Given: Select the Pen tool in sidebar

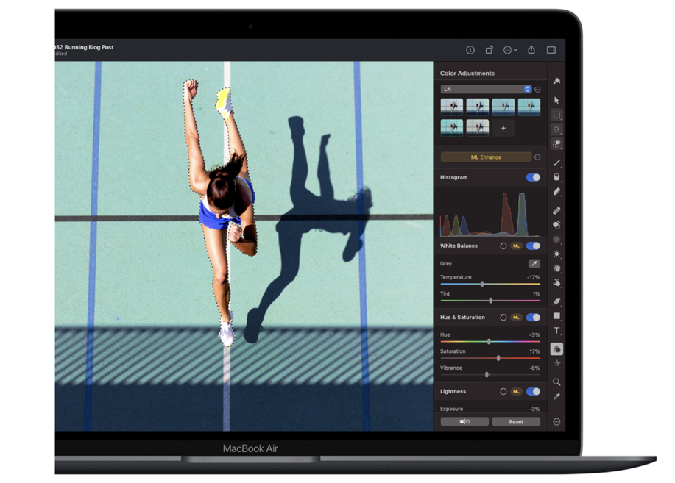Looking at the screenshot, I should tap(556, 301).
